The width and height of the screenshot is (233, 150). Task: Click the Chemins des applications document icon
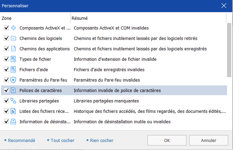click(13, 49)
